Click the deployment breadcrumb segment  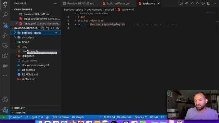94,10
